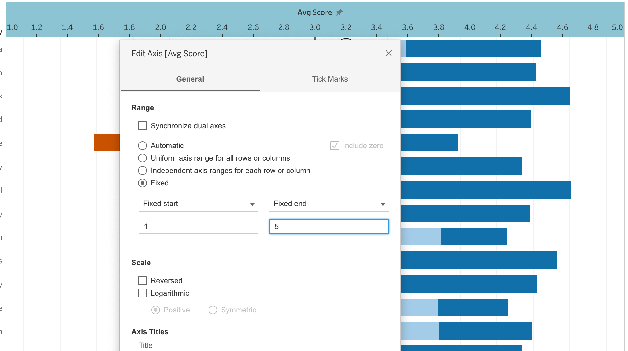This screenshot has width=628, height=351.
Task: Select the Automatic range option
Action: [143, 146]
